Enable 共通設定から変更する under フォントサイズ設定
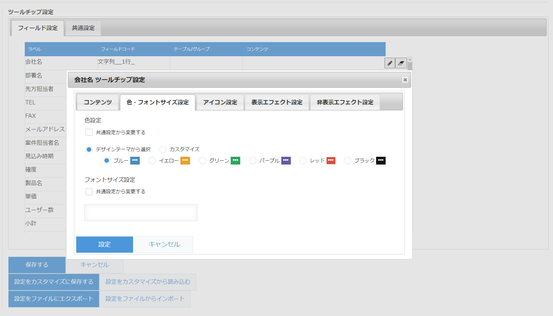The image size is (553, 316). (x=89, y=191)
